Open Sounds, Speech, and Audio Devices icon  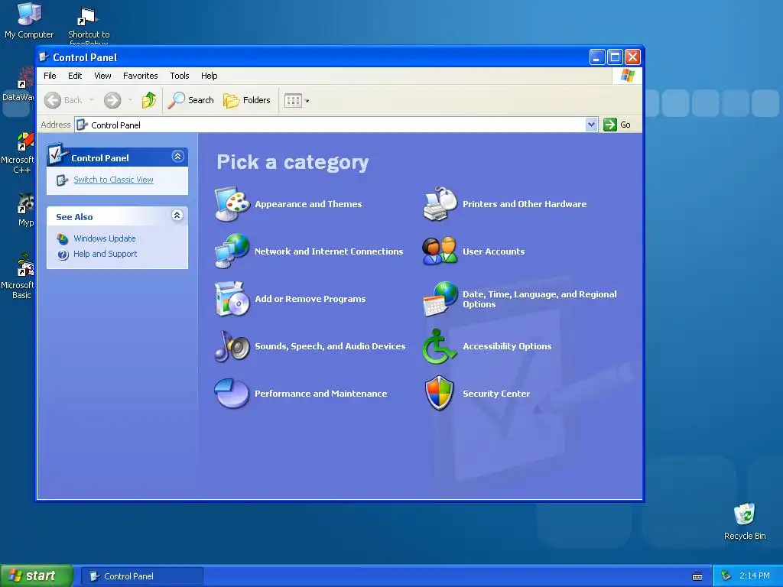click(232, 346)
